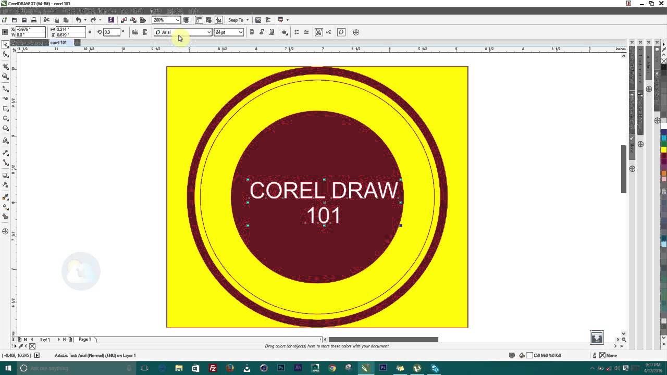This screenshot has height=375, width=667.
Task: Click the no-color X swatch
Action: 664,61
